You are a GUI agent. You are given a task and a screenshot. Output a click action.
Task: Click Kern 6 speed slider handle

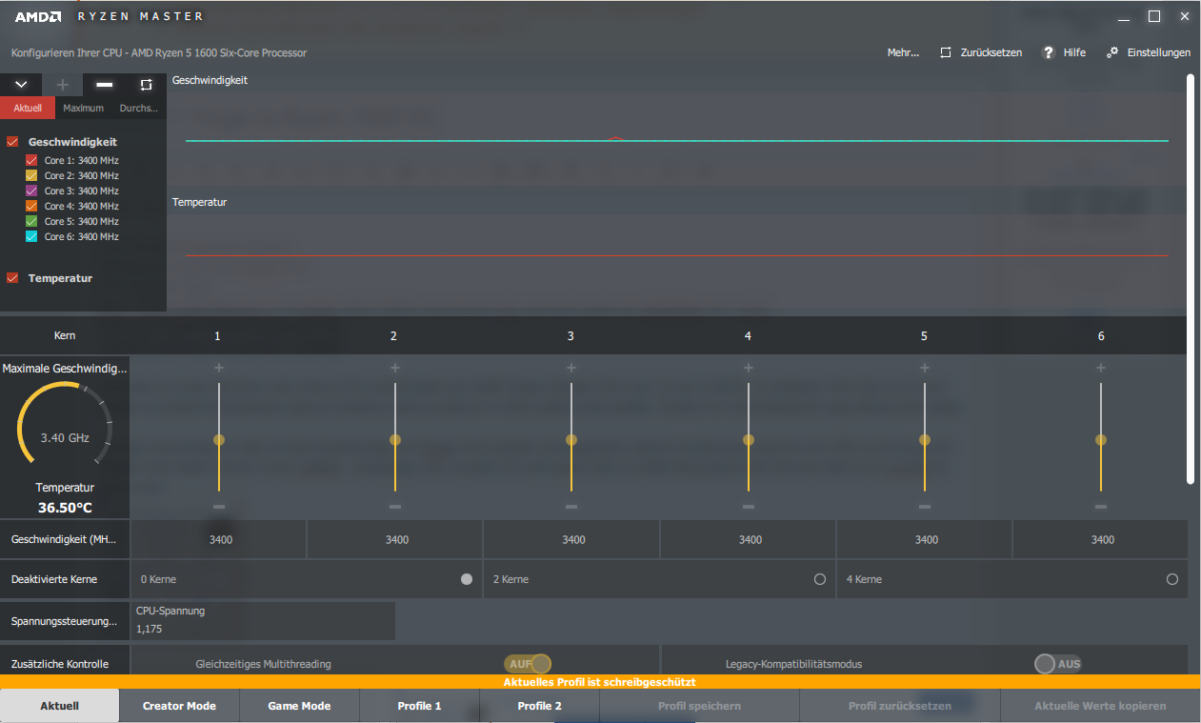click(1101, 440)
